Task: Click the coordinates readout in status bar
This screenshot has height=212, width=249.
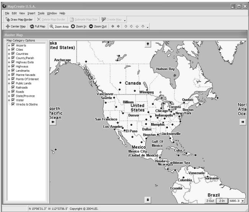Action: 48,209
